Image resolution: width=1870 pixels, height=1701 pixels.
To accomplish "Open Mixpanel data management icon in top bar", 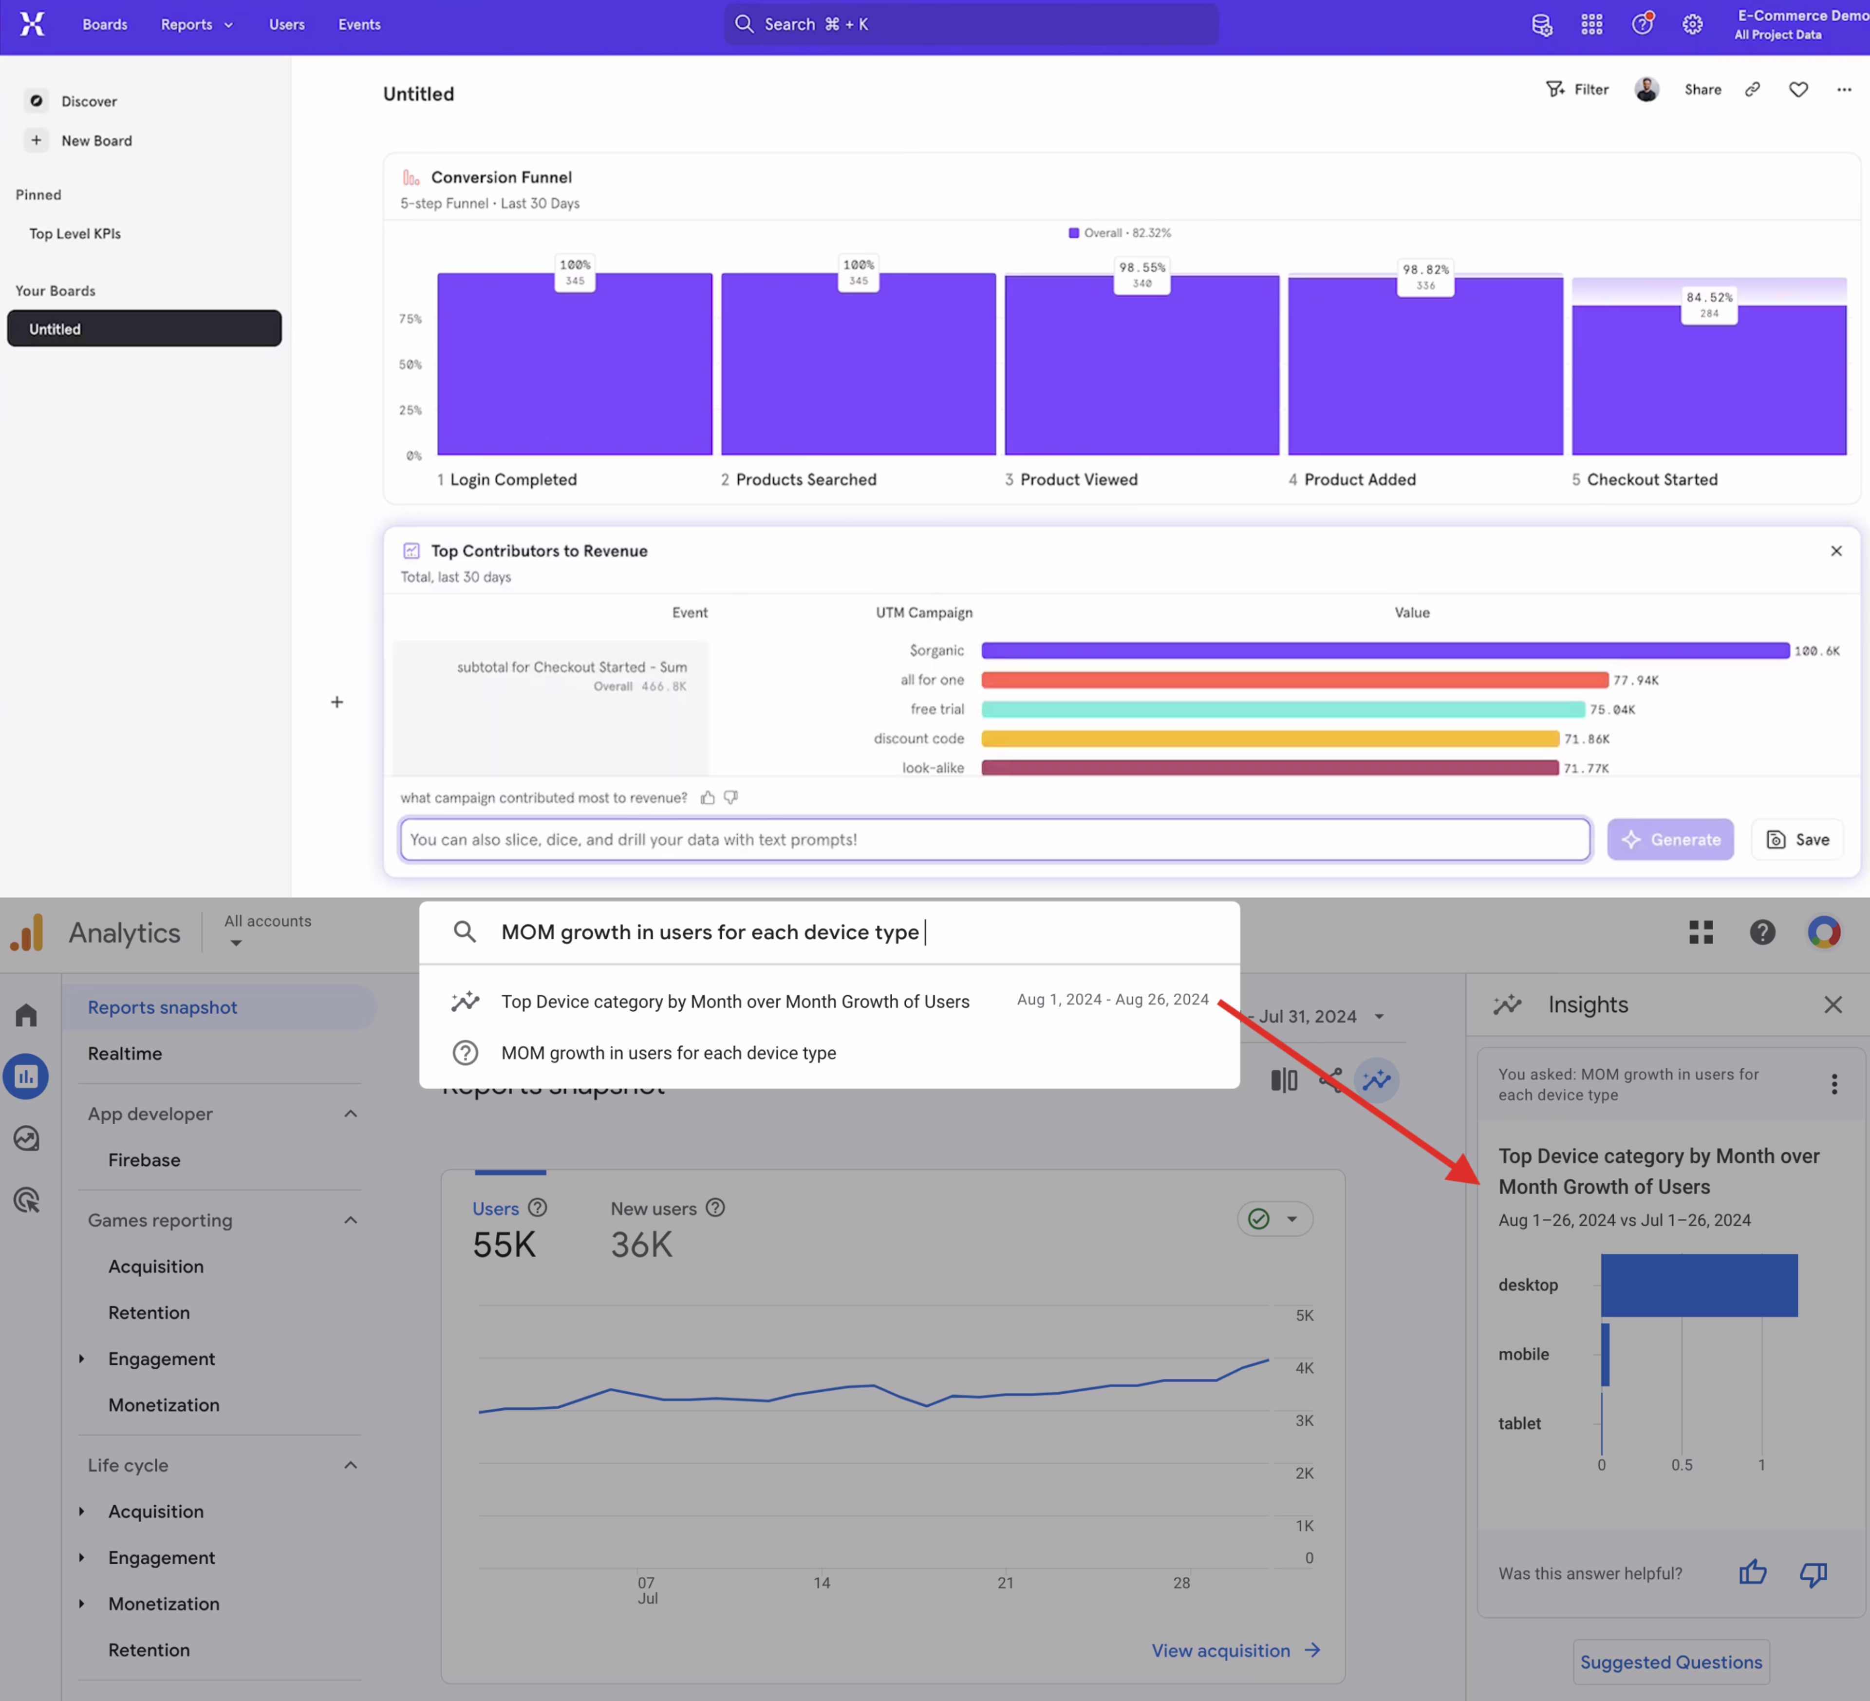I will [x=1543, y=24].
